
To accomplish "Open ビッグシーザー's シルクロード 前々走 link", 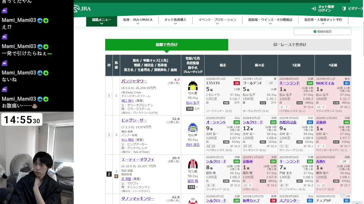I will [x=253, y=122].
